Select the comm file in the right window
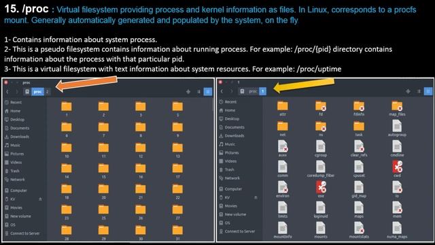 click(283, 167)
